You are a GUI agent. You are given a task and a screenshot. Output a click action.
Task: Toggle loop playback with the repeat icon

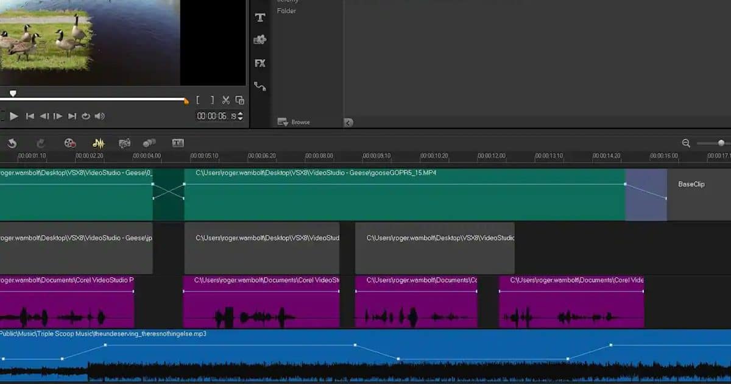pyautogui.click(x=85, y=116)
